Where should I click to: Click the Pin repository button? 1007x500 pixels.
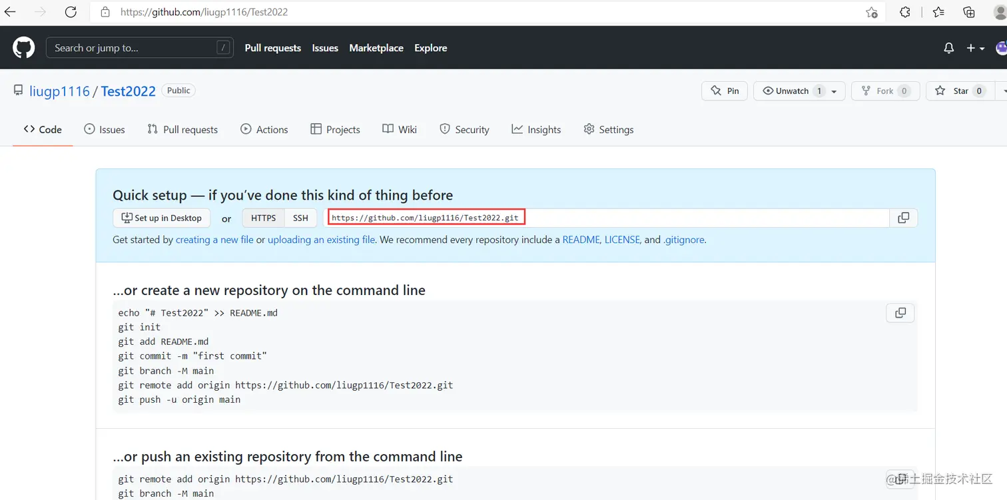click(725, 91)
